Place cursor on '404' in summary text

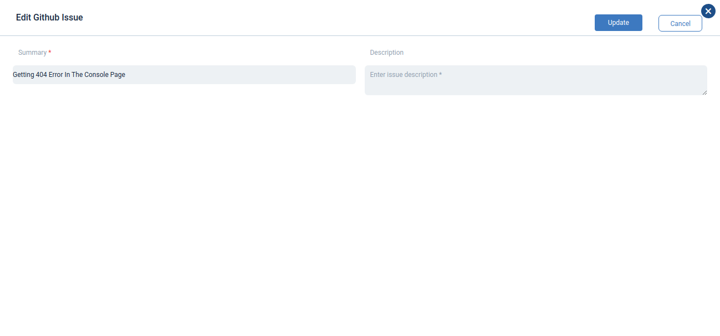[x=41, y=75]
